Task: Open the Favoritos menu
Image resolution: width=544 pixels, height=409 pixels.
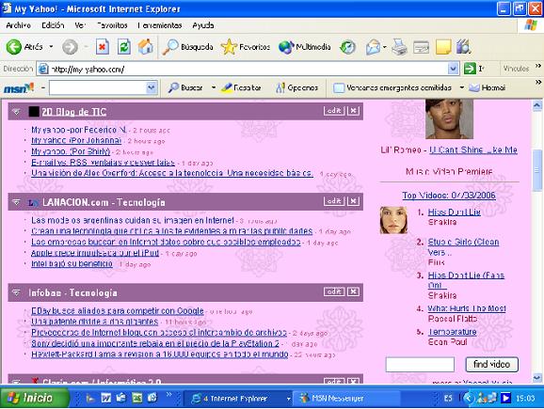Action: (112, 25)
